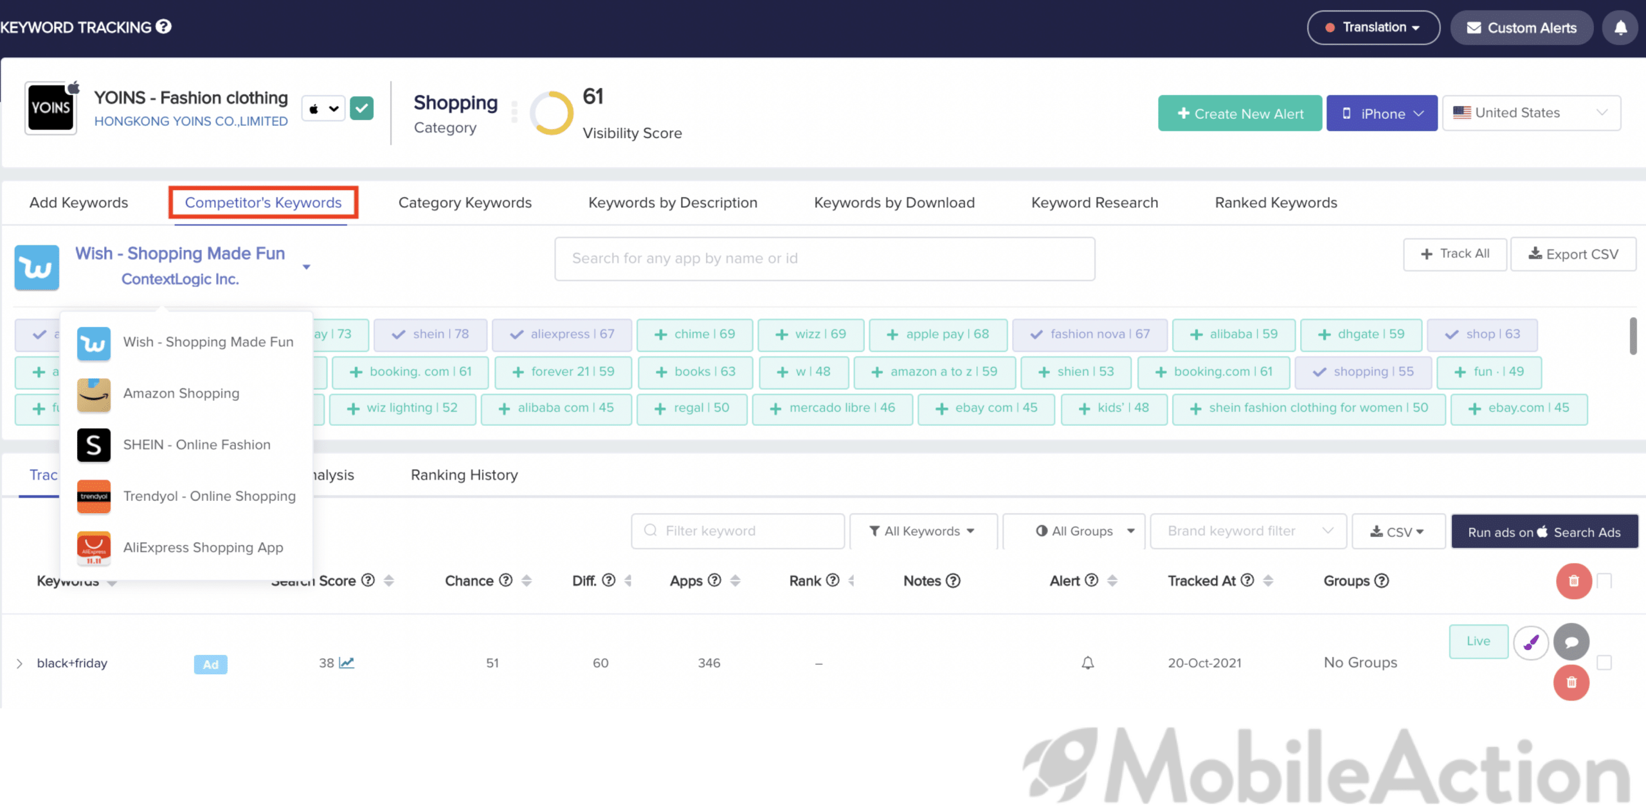Click the Groups column help icon

(x=1382, y=581)
